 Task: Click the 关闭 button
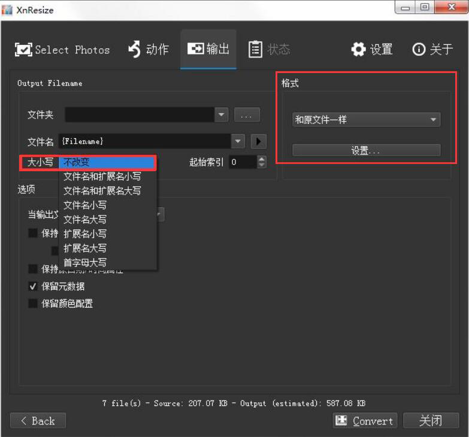(x=431, y=421)
